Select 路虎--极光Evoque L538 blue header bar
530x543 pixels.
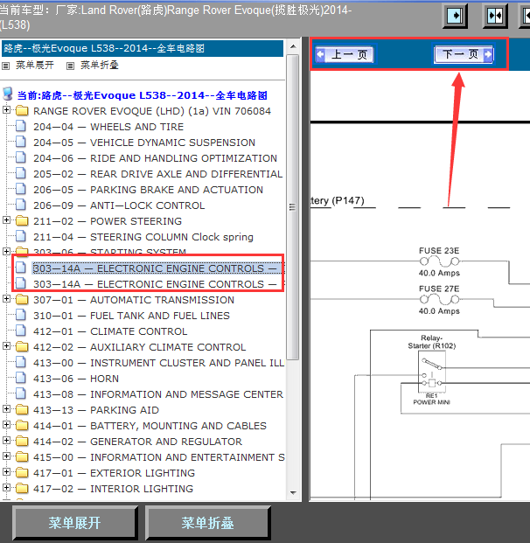pos(143,48)
